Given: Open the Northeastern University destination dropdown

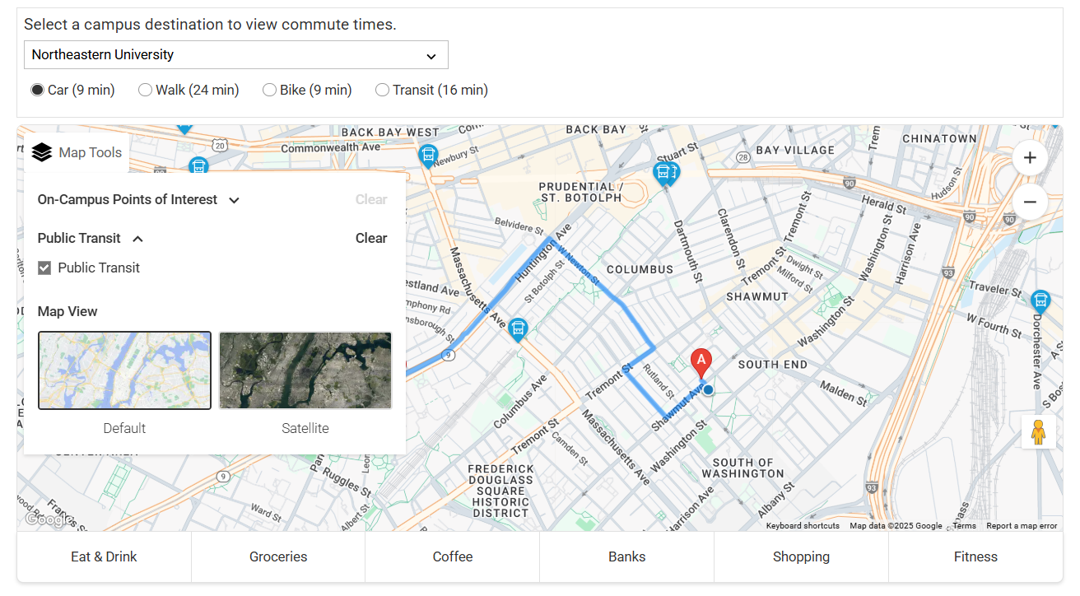Looking at the screenshot, I should point(236,55).
